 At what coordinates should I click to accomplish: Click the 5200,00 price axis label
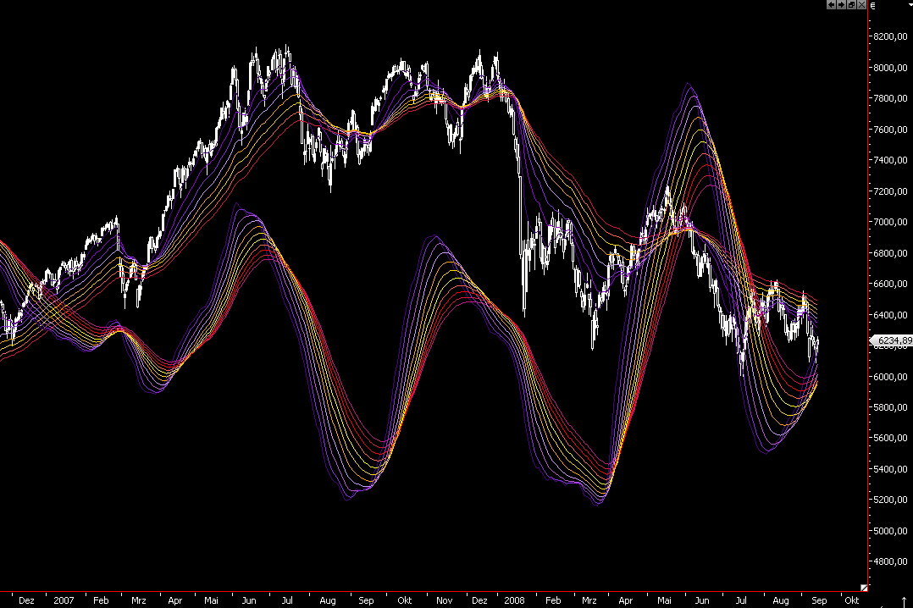click(x=890, y=500)
